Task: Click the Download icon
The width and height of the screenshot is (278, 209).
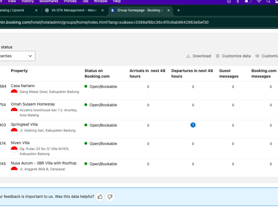Action: pyautogui.click(x=188, y=56)
